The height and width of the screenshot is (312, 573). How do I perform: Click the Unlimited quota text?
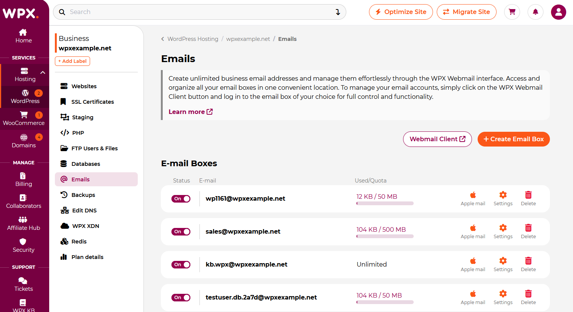(x=371, y=264)
